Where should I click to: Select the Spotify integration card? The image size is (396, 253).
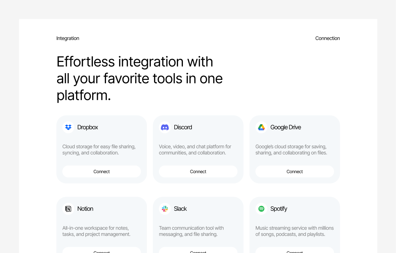[294, 224]
